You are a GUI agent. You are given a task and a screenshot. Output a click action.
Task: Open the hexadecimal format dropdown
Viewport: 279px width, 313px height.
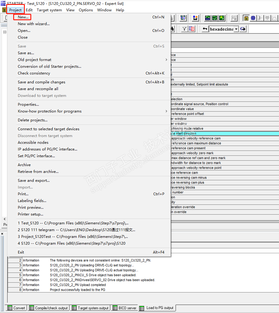click(x=236, y=29)
